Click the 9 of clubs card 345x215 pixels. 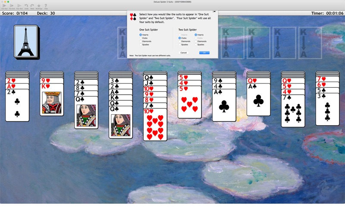(x=224, y=80)
